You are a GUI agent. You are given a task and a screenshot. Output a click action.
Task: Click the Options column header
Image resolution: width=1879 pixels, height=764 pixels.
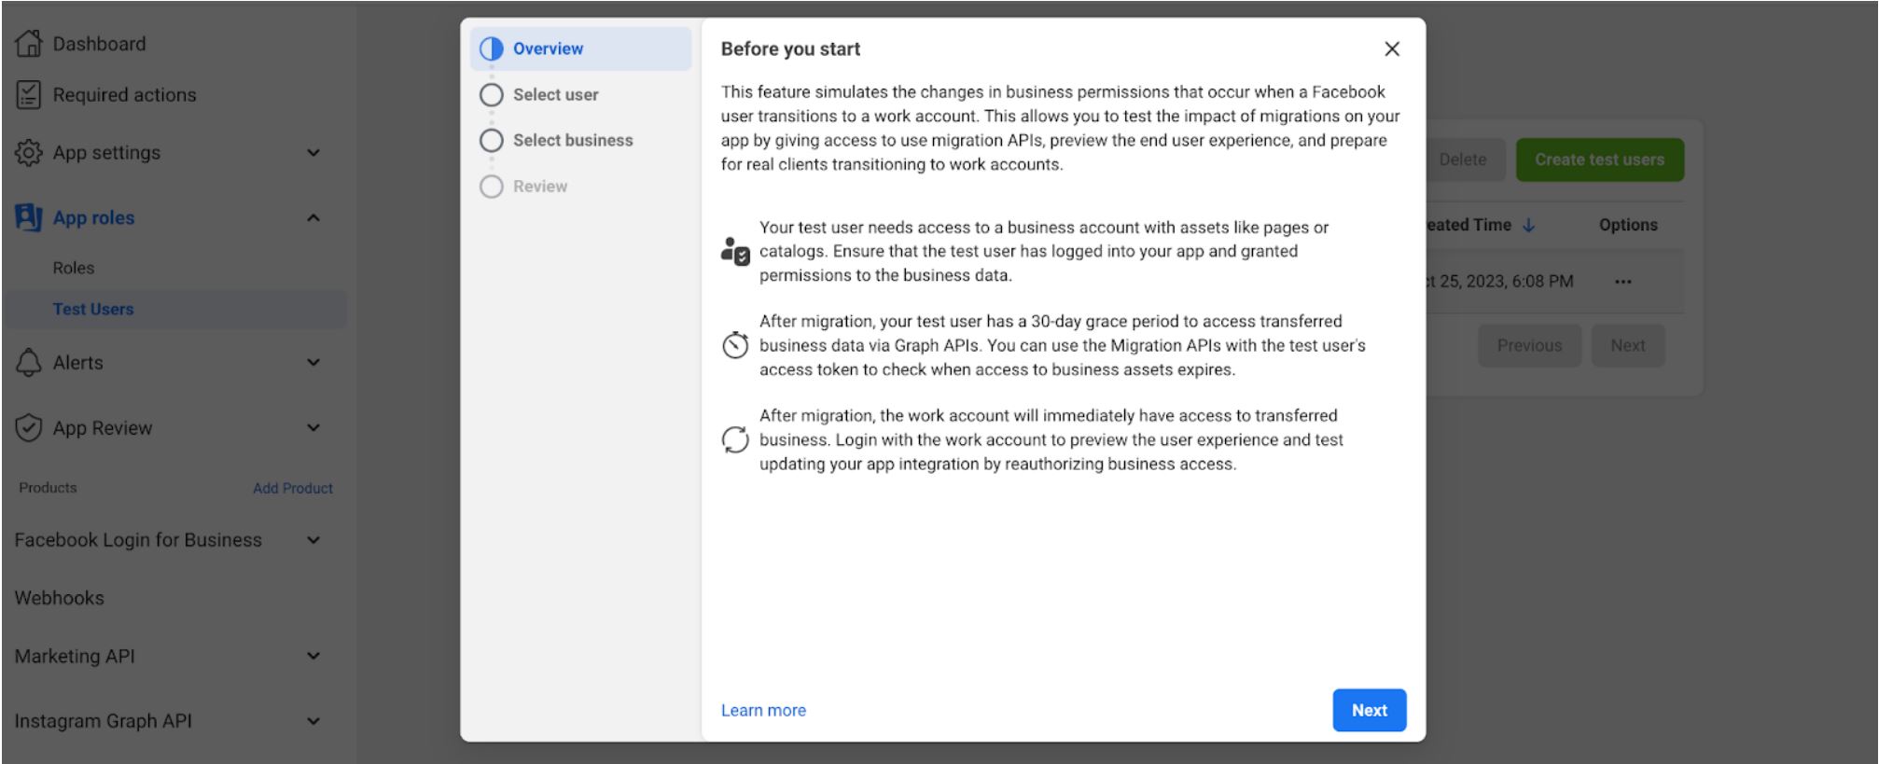[x=1628, y=225]
